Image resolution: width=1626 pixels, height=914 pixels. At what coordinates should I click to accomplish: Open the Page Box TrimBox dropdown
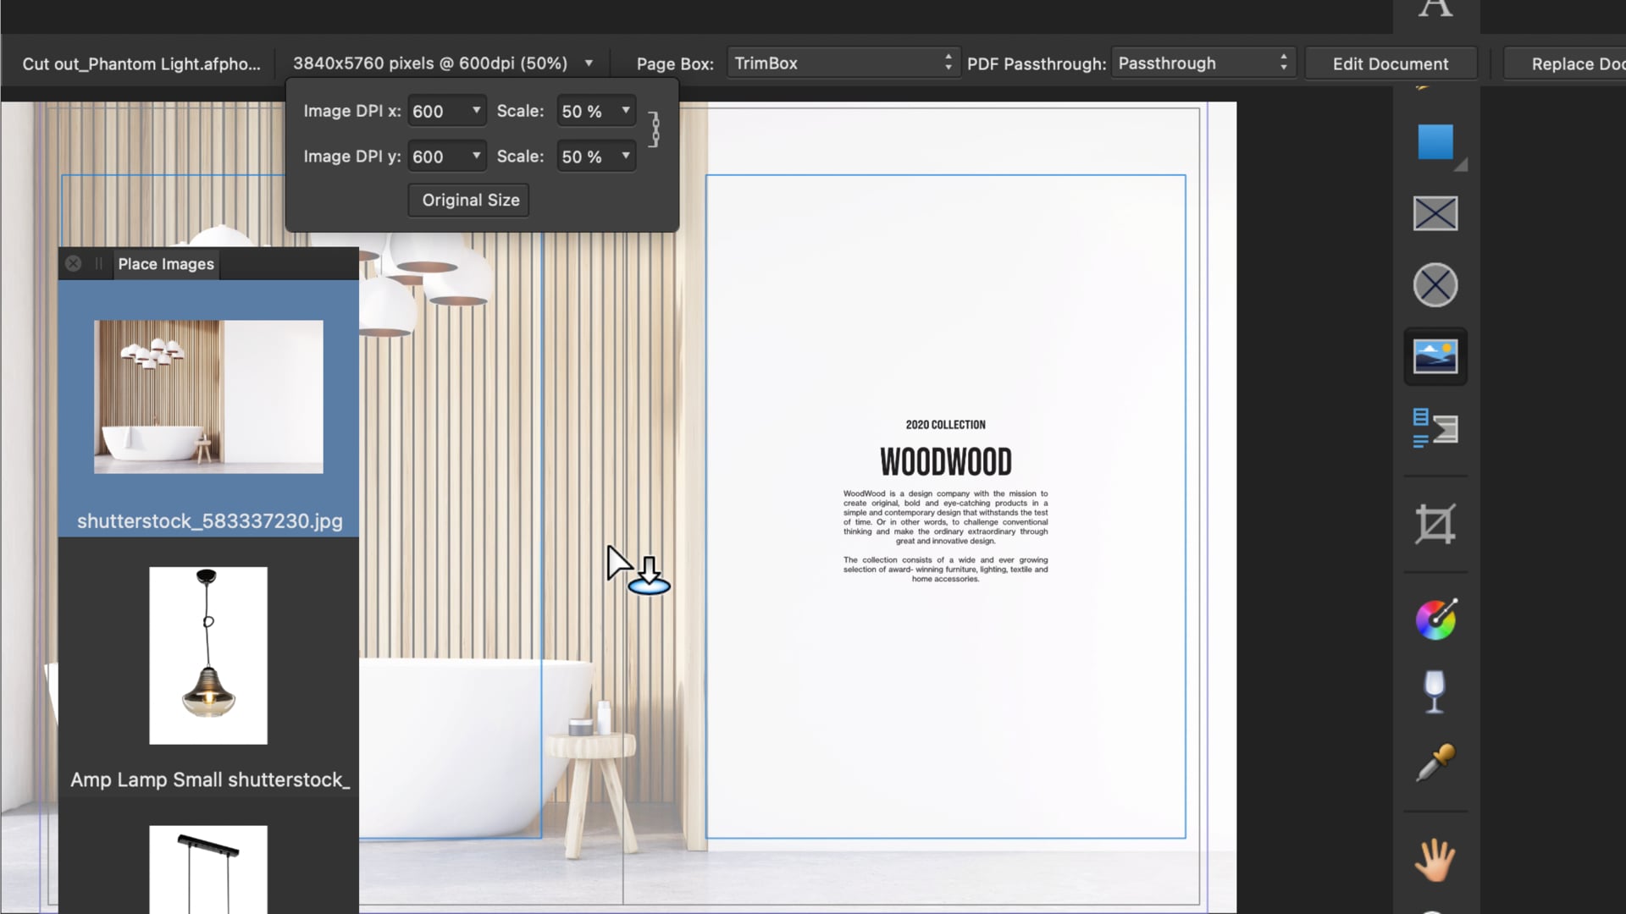(x=843, y=63)
